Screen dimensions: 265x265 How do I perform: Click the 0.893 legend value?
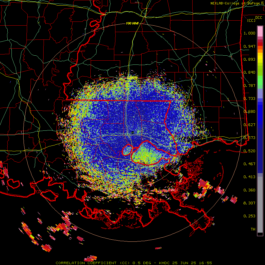click(249, 59)
